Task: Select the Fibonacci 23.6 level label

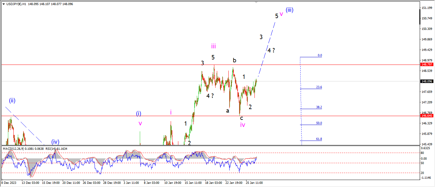Action: point(319,87)
